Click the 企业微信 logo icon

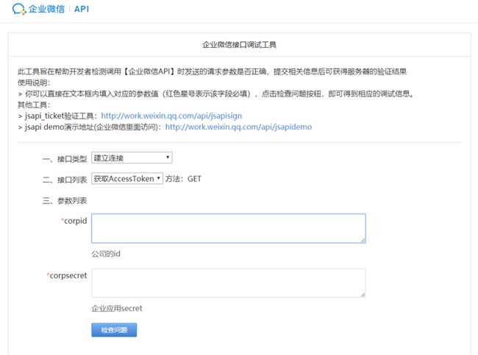tap(19, 9)
